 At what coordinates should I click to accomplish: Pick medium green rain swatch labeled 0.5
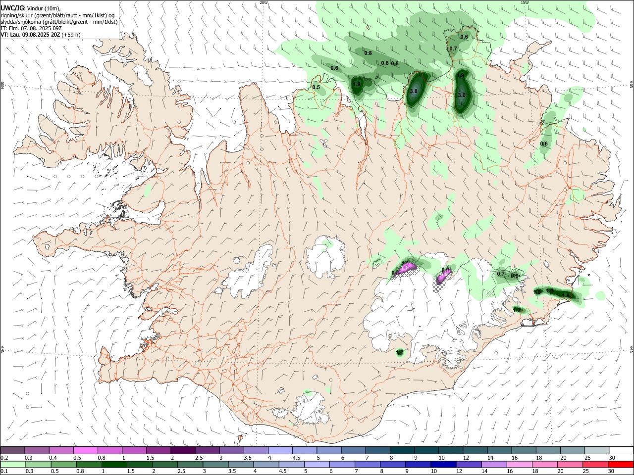point(63,465)
